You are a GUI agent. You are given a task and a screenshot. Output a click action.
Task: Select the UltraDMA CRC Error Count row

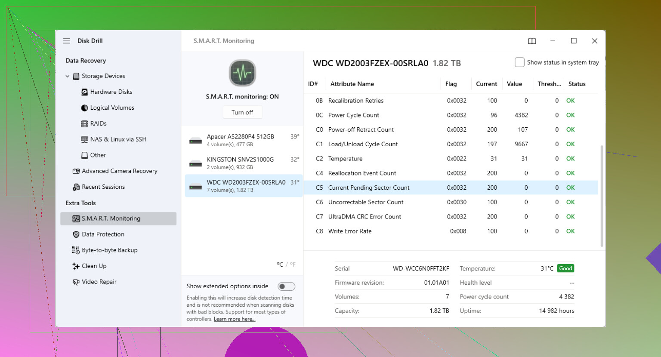(451, 217)
